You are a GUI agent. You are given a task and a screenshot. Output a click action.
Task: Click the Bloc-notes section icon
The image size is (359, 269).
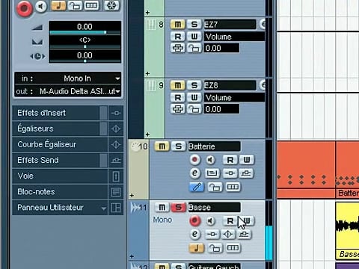pos(116,192)
